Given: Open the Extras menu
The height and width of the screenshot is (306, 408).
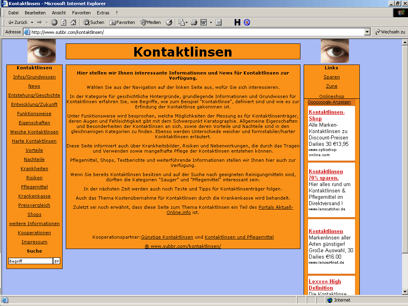Looking at the screenshot, I should (x=103, y=13).
